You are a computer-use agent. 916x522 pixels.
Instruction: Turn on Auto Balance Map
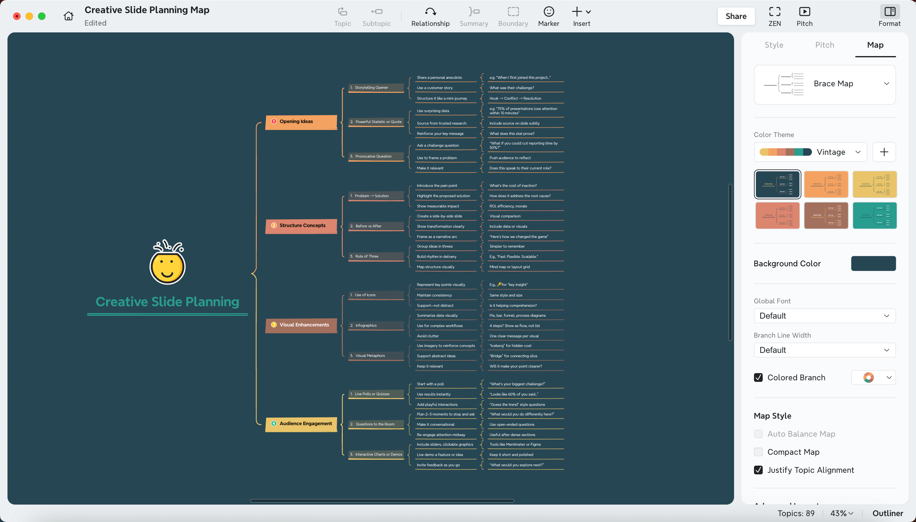tap(758, 434)
